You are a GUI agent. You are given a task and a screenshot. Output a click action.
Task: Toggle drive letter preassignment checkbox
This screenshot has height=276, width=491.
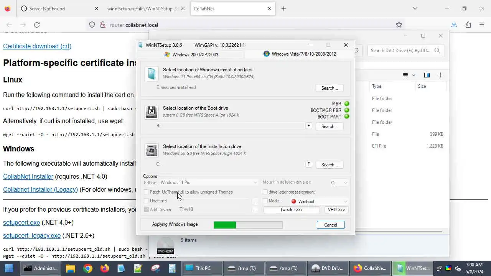pos(265,192)
